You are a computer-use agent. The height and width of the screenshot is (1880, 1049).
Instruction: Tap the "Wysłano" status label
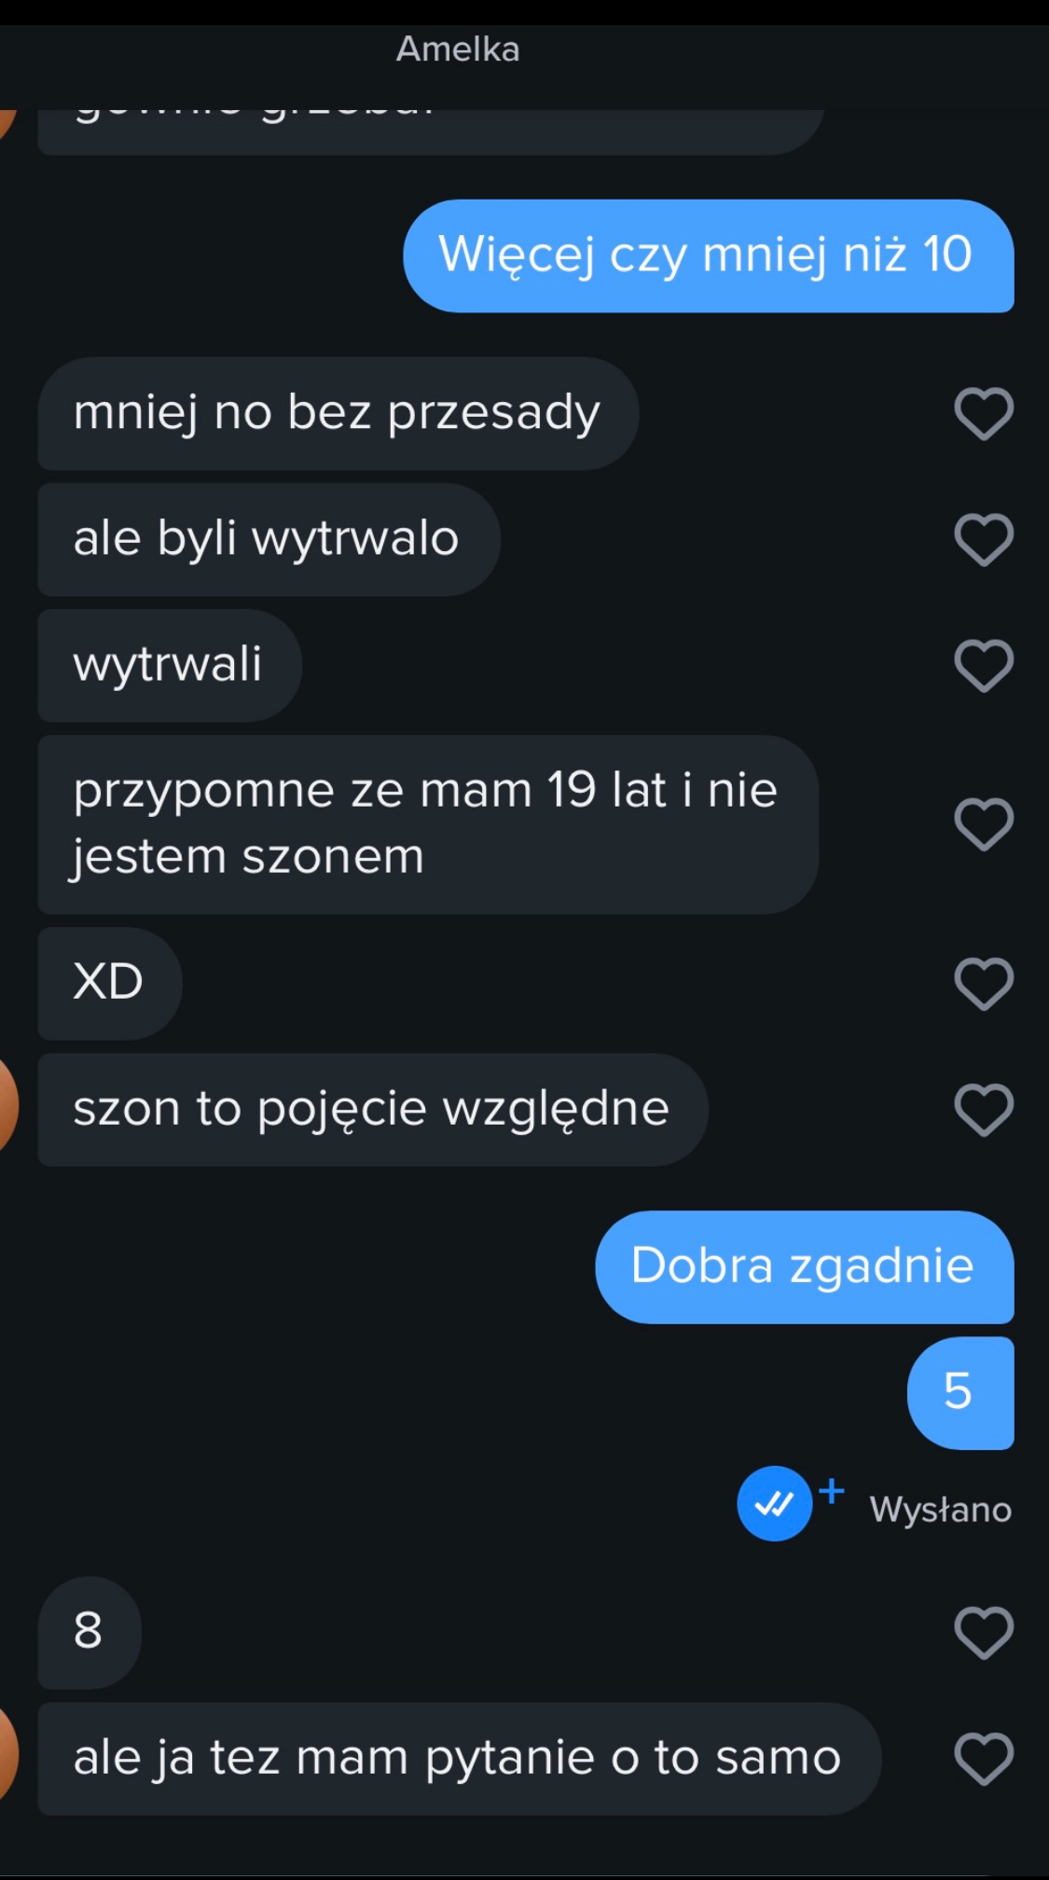(x=940, y=1510)
